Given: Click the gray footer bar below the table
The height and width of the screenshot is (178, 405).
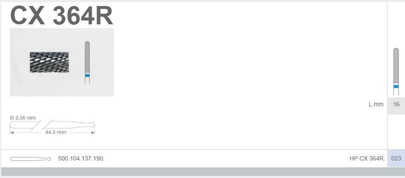Looking at the screenshot, I should [203, 172].
